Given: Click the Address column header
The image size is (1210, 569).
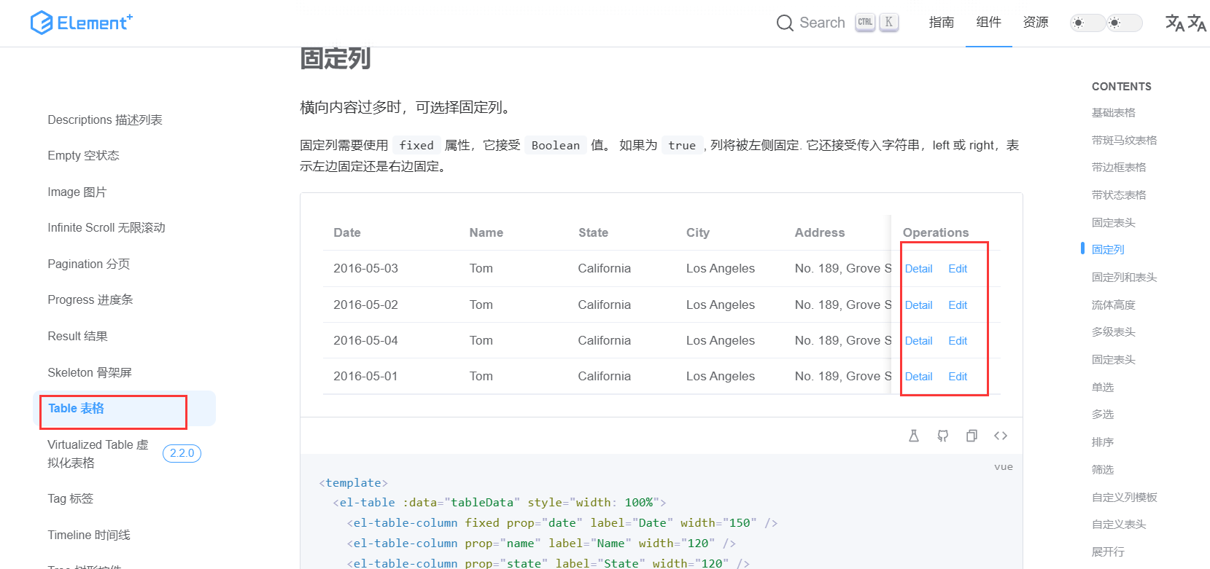Looking at the screenshot, I should (820, 232).
